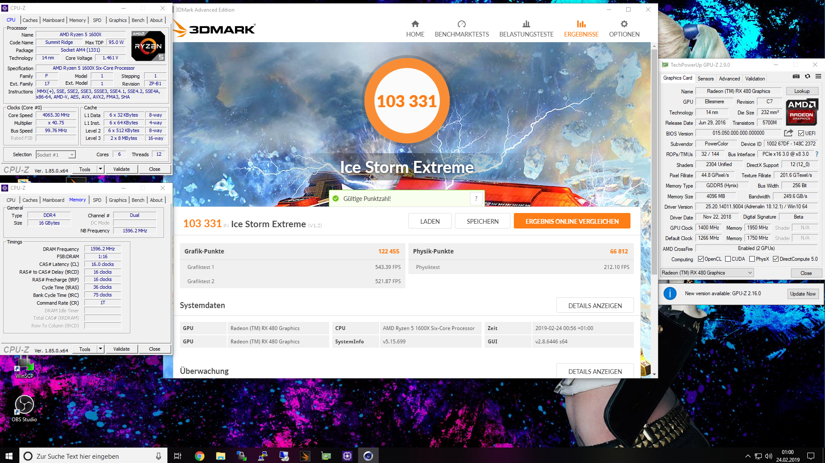825x463 pixels.
Task: Click the AMD Radeon Graphics logo
Action: point(802,112)
